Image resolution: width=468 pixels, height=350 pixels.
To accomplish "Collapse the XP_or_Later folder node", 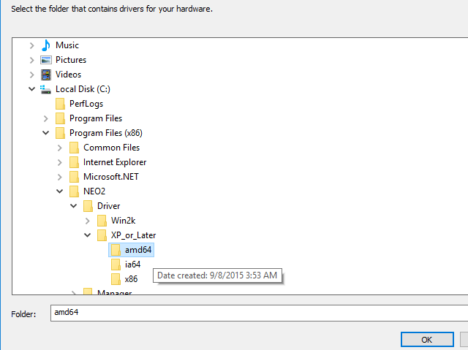I will coord(87,235).
